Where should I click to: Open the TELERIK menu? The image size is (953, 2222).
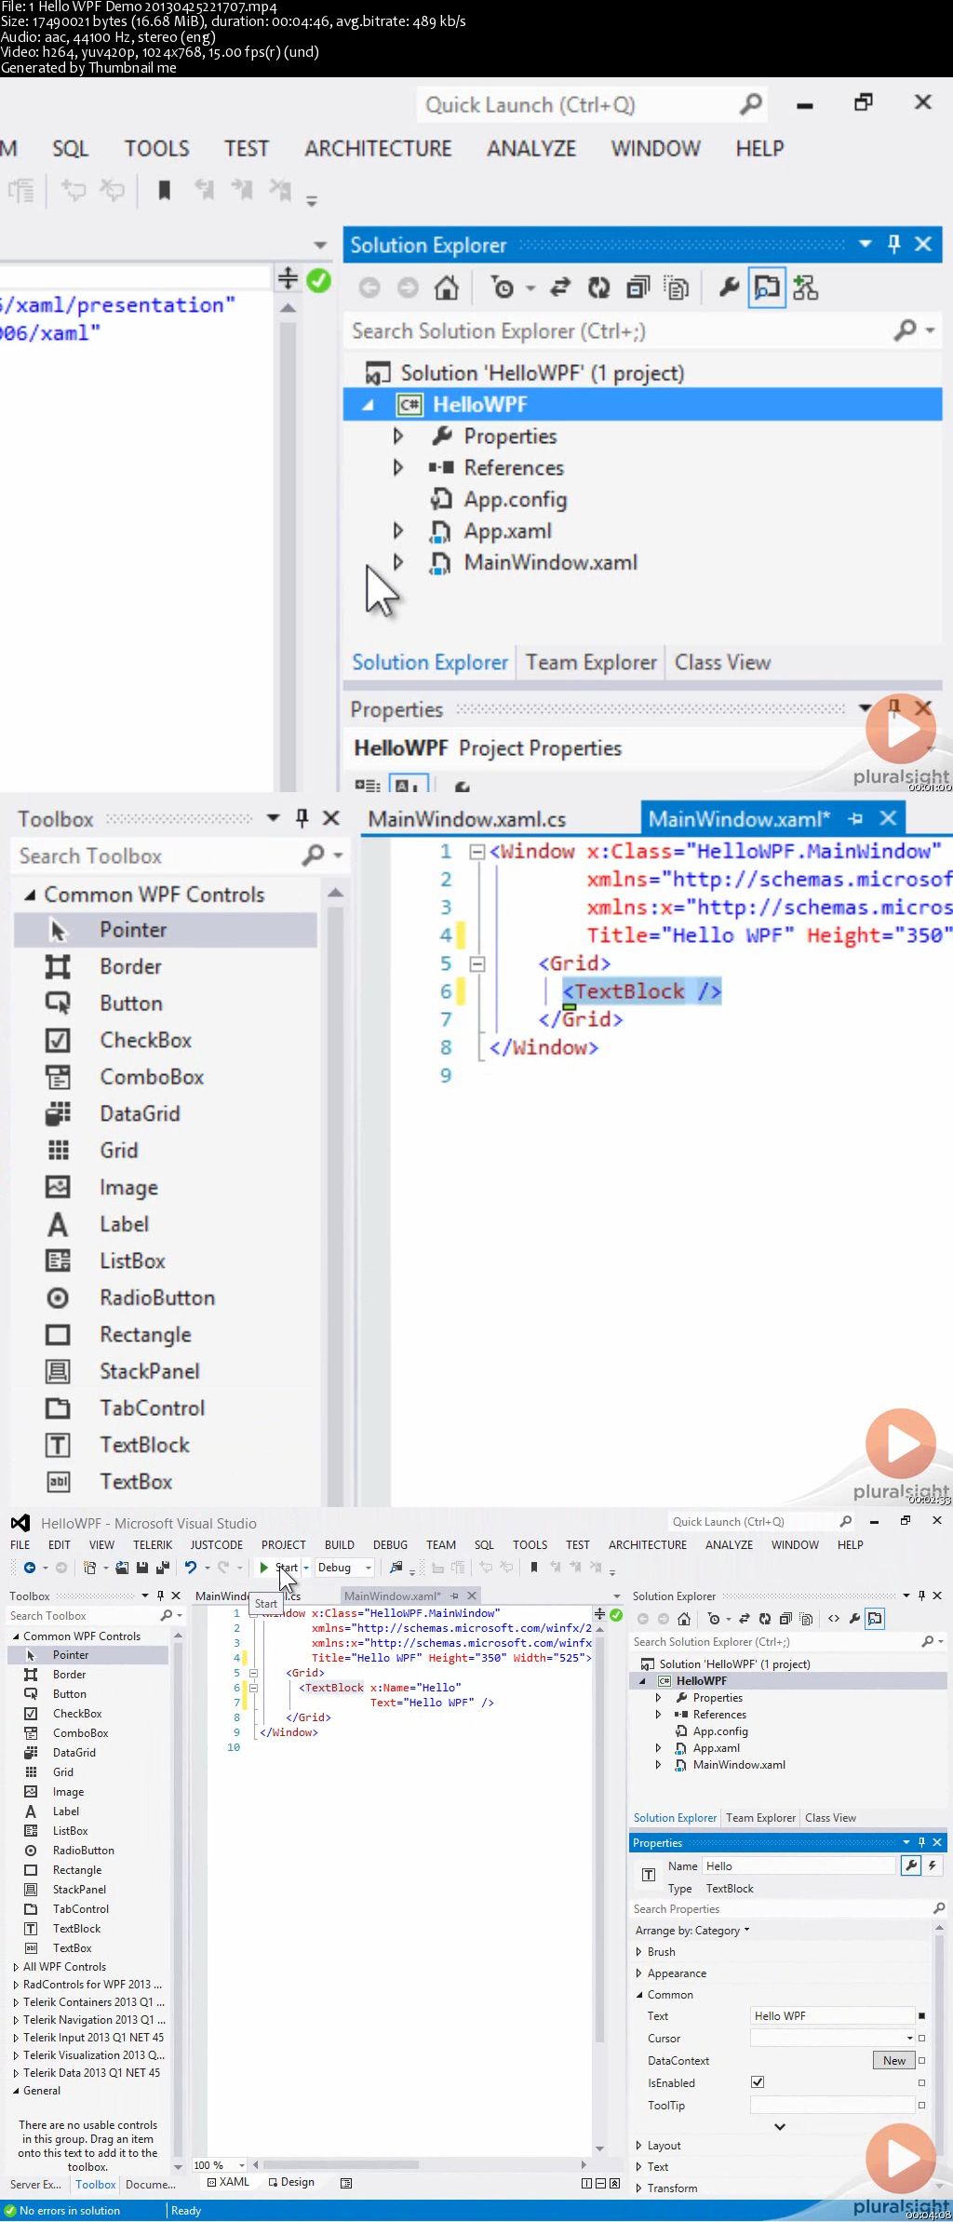pyautogui.click(x=153, y=1545)
